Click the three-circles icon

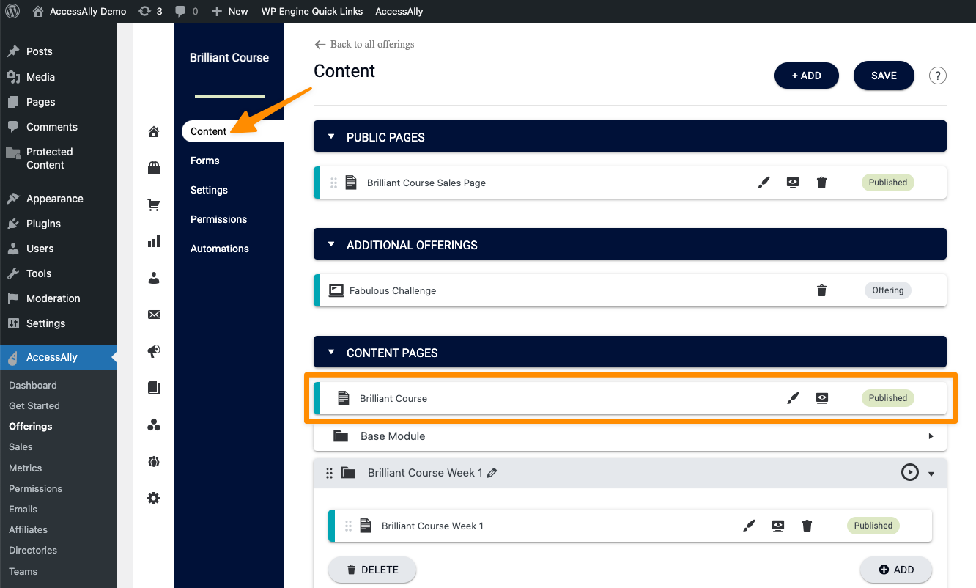(x=154, y=425)
